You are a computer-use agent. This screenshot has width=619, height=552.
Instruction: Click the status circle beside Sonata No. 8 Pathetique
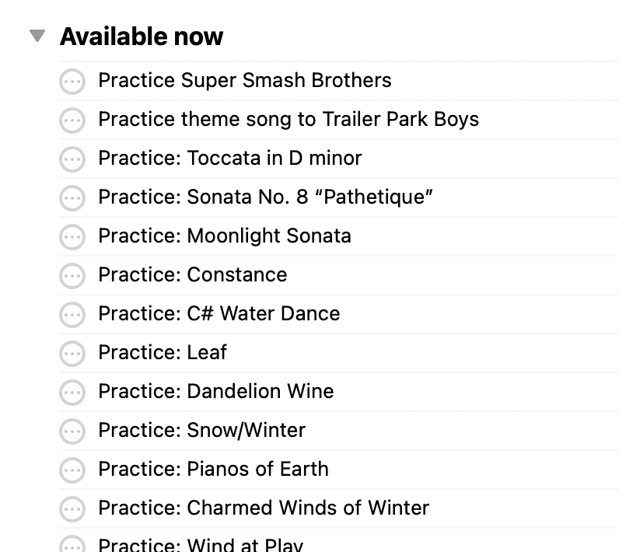click(x=72, y=197)
